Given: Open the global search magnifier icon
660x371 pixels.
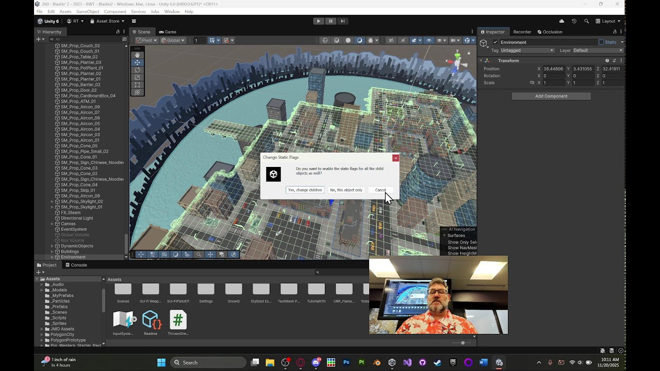Looking at the screenshot, I should 586,21.
